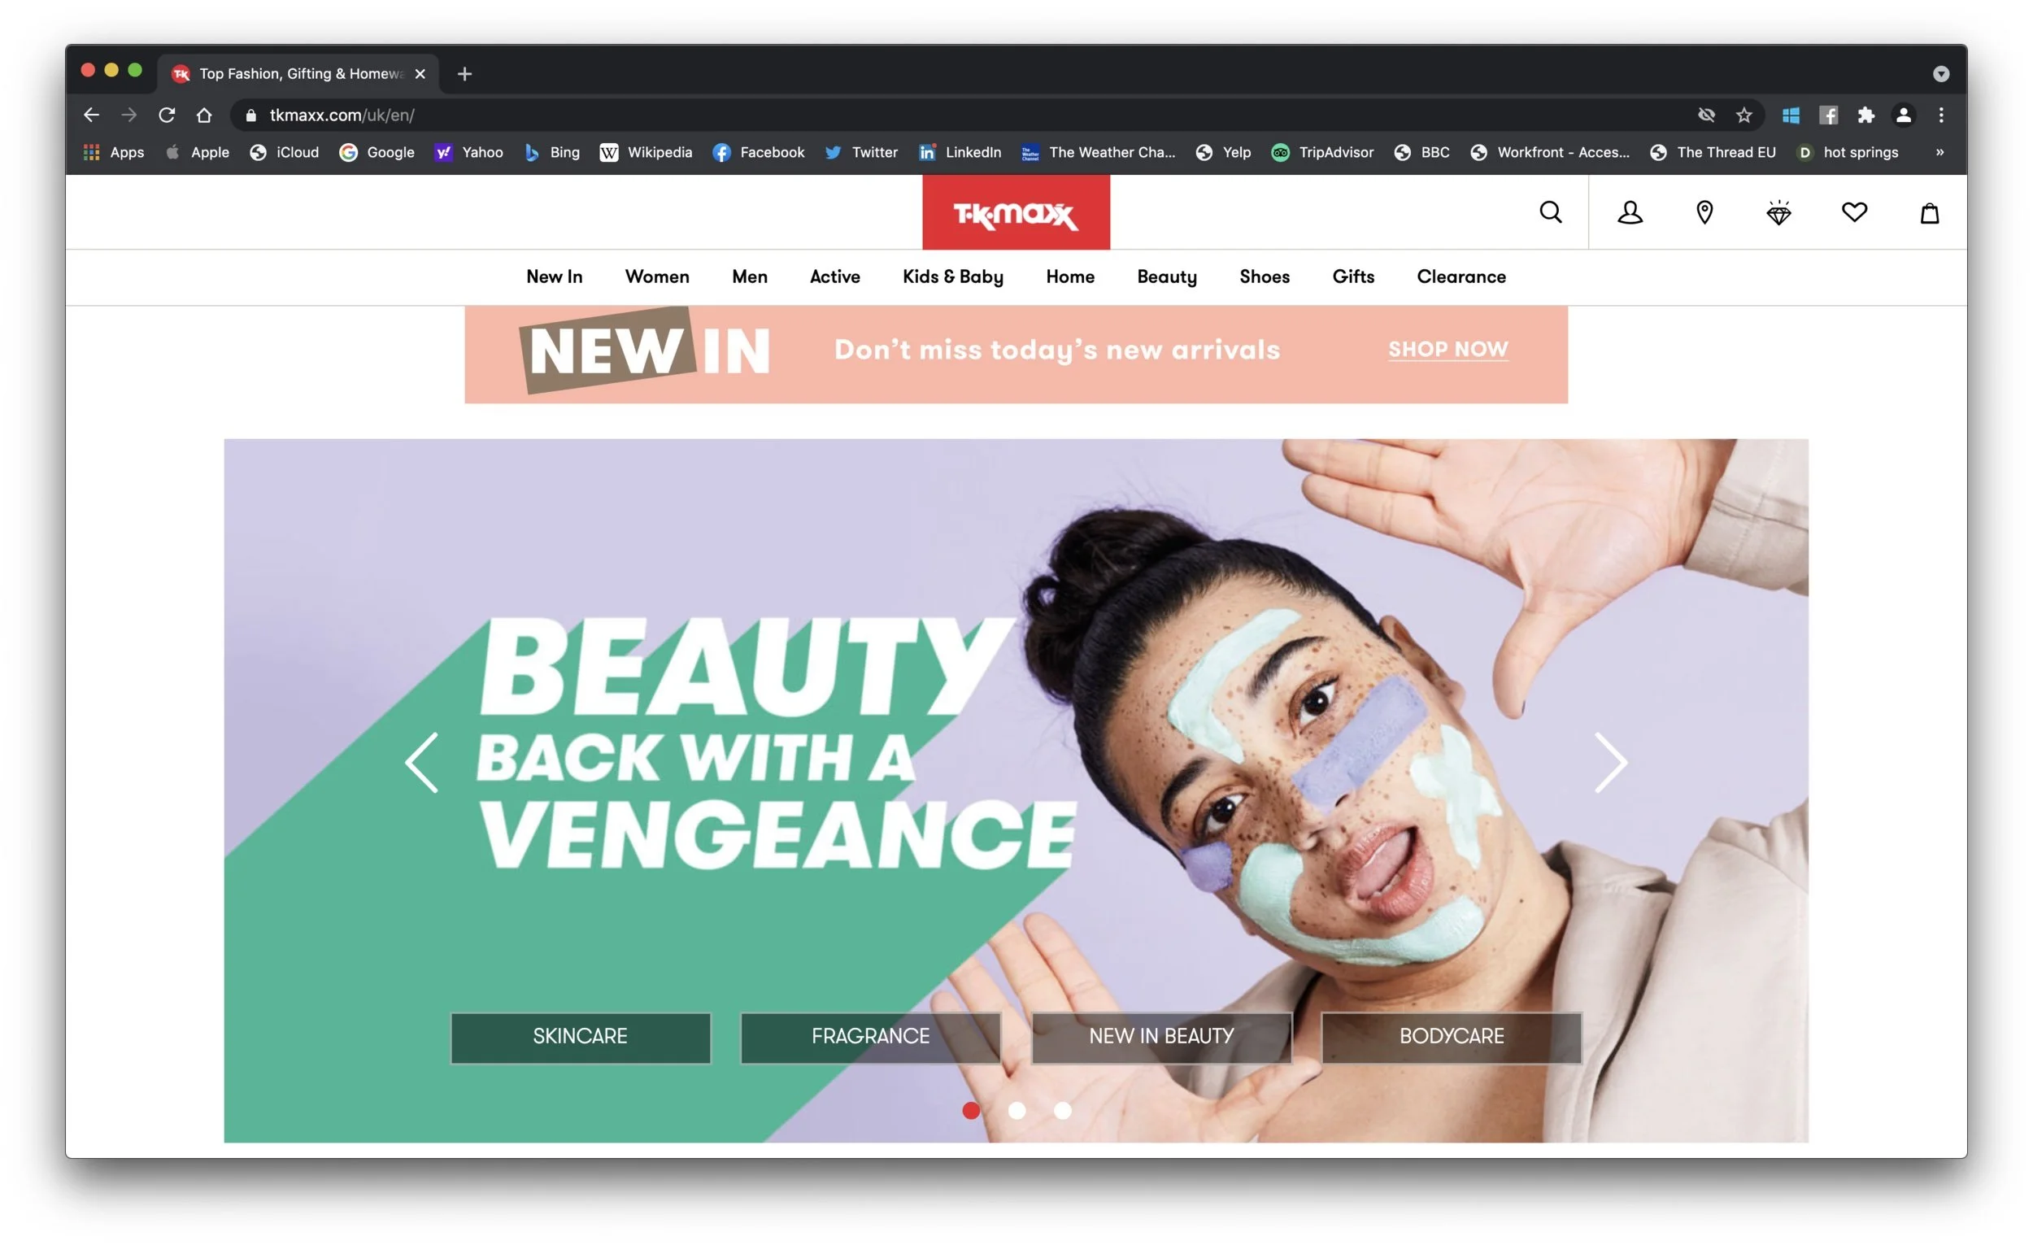The height and width of the screenshot is (1245, 2033).
Task: Open the site search magnifier icon
Action: coord(1550,213)
